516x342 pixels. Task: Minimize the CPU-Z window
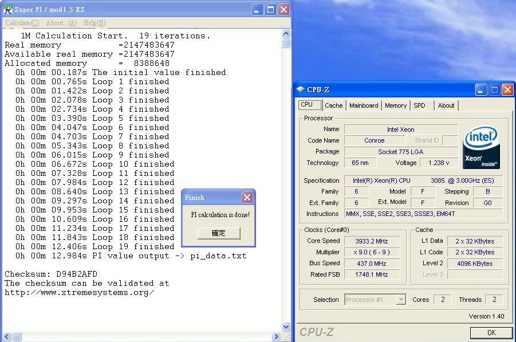481,89
